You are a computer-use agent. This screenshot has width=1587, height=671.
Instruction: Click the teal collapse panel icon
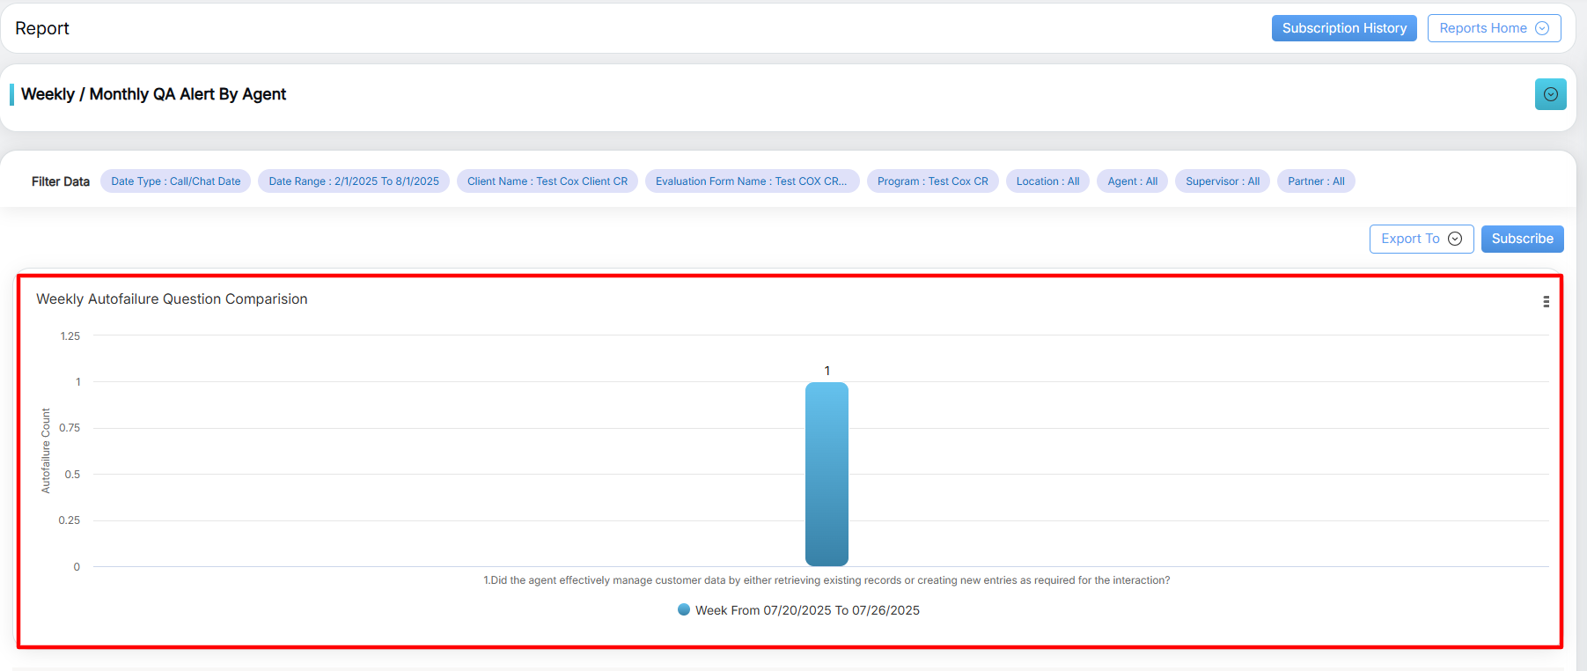click(x=1550, y=94)
